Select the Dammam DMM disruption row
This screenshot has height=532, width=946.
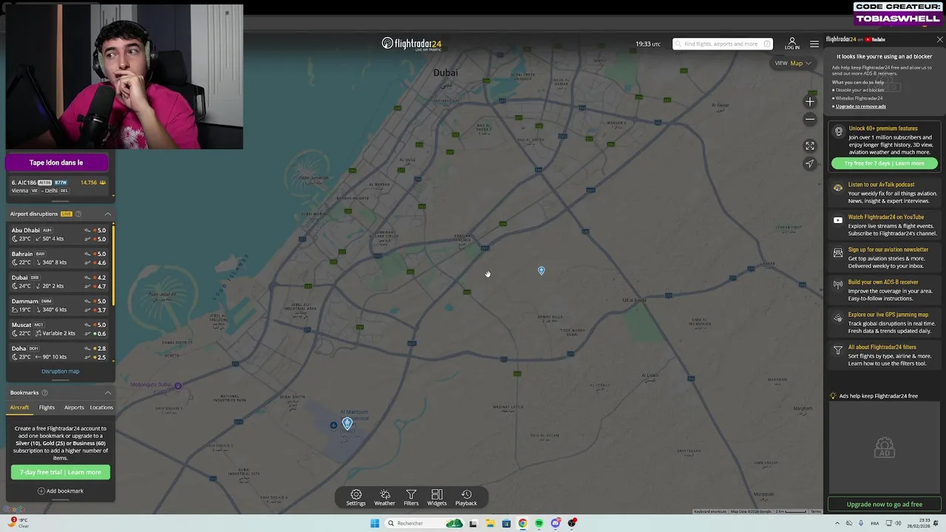(59, 306)
